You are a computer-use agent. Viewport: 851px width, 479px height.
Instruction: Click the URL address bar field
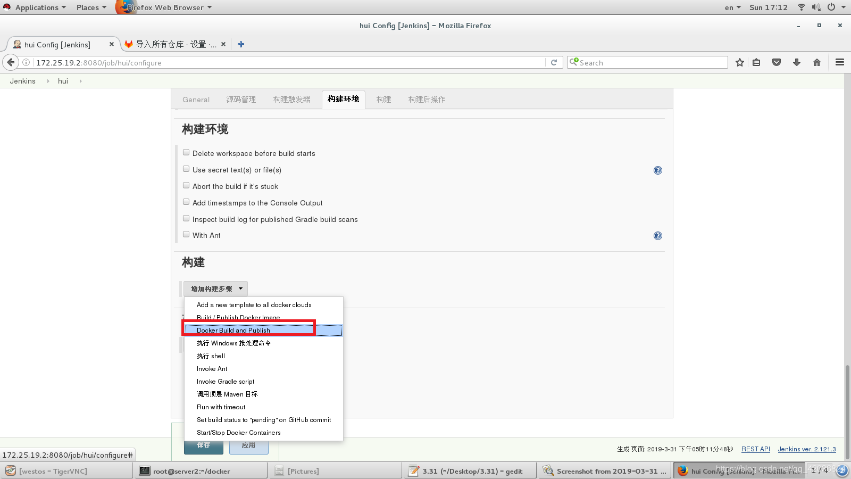289,62
